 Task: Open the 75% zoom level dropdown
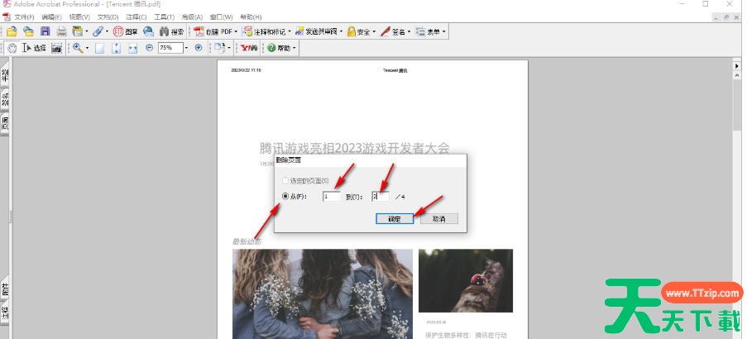pyautogui.click(x=186, y=48)
